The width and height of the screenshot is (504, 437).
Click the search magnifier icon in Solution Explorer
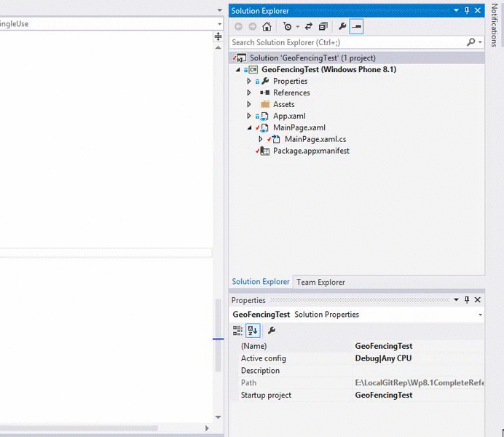click(x=471, y=42)
